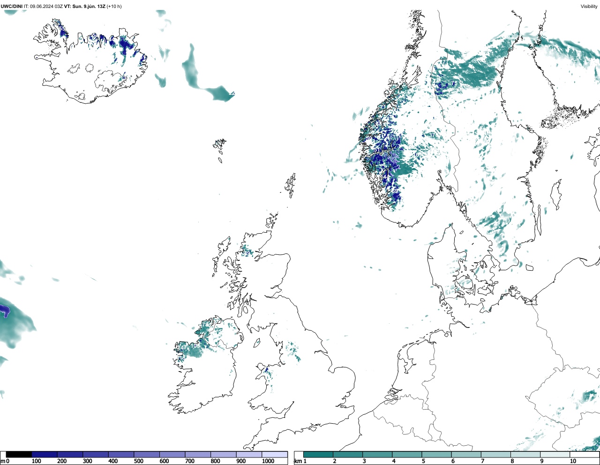
Task: Choose the 500–600 m legend swatch
Action: [x=147, y=454]
